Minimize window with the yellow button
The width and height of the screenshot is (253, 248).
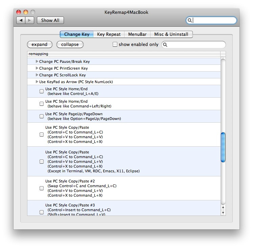point(26,12)
